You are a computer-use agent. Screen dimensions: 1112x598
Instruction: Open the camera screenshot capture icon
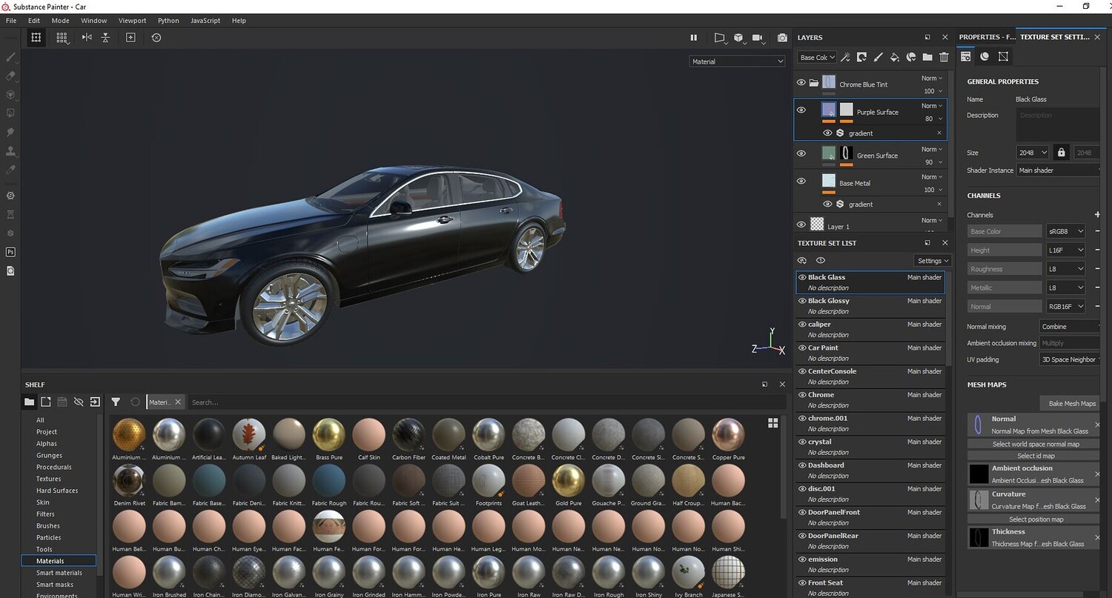coord(782,37)
